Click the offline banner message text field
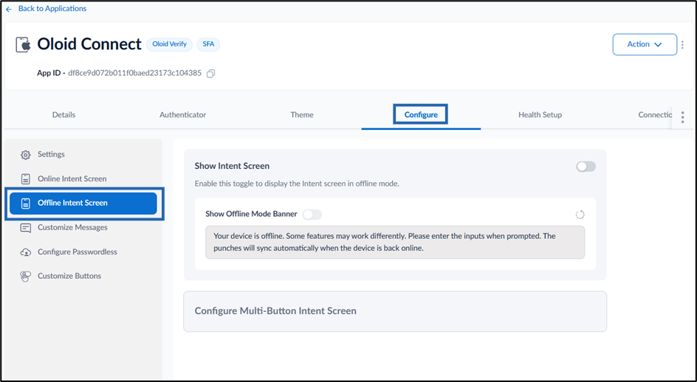The image size is (697, 382). pyautogui.click(x=395, y=242)
